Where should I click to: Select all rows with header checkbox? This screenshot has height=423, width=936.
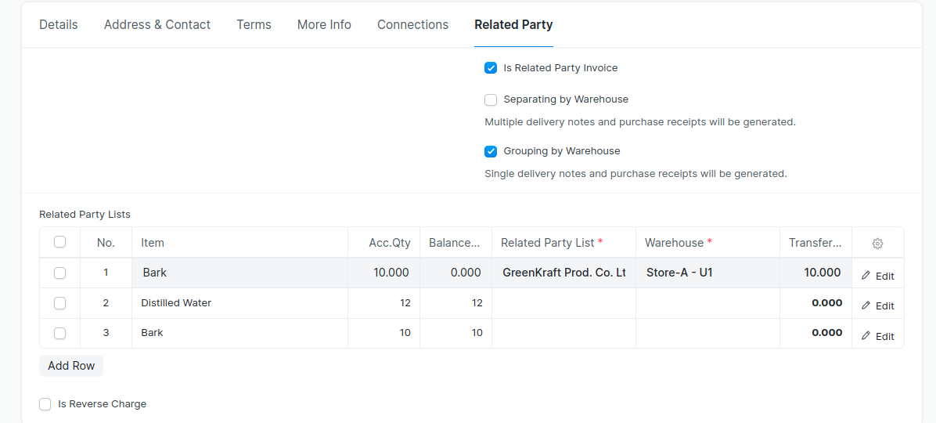[59, 242]
